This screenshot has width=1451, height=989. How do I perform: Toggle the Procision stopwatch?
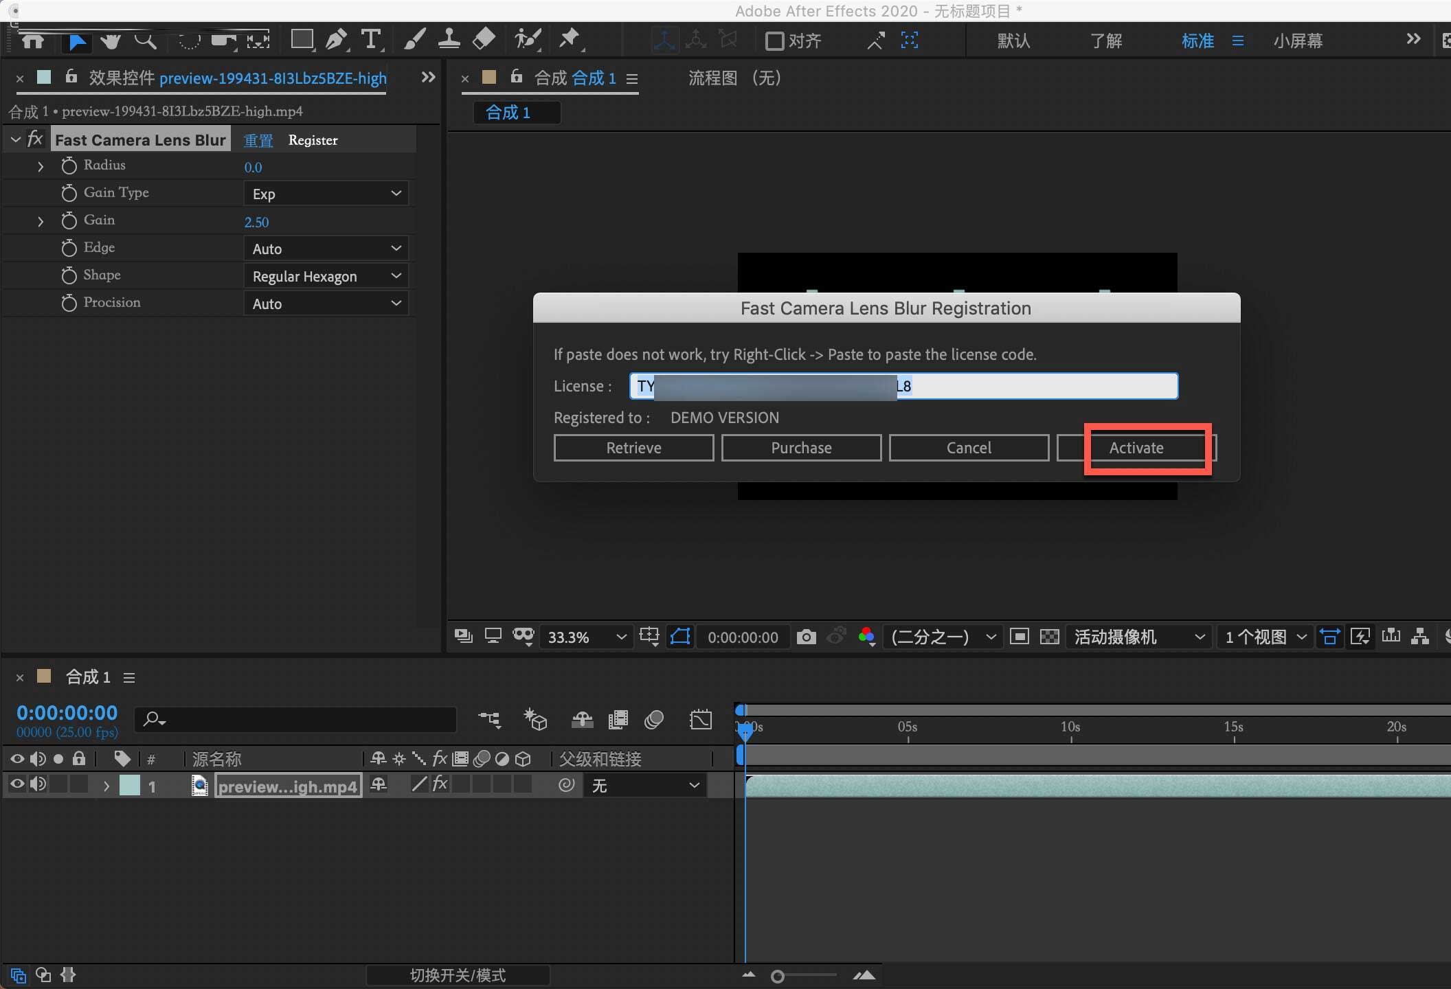69,303
